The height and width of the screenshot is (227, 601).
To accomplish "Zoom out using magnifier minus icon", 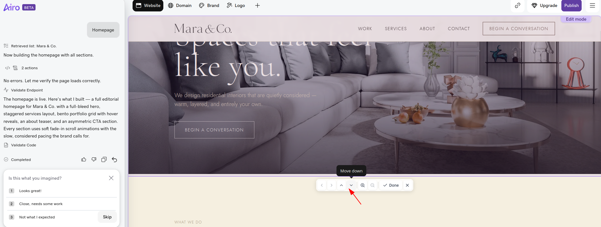I will (x=372, y=185).
